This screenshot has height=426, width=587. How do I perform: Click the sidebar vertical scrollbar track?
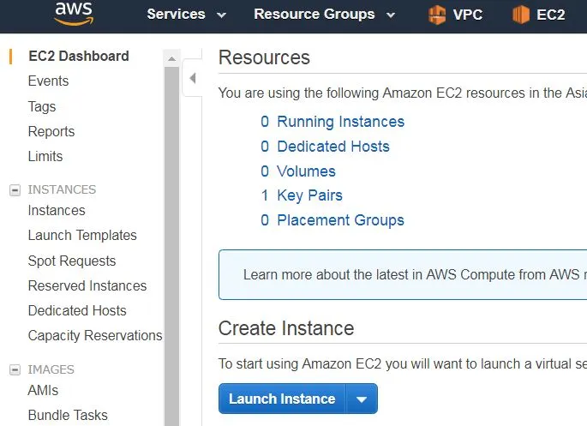coord(172,246)
